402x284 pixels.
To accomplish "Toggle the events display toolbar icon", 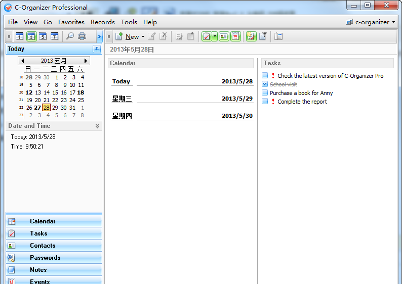I will pyautogui.click(x=235, y=36).
